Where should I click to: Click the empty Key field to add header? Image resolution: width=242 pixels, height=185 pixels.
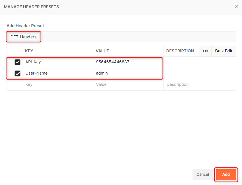(x=41, y=84)
